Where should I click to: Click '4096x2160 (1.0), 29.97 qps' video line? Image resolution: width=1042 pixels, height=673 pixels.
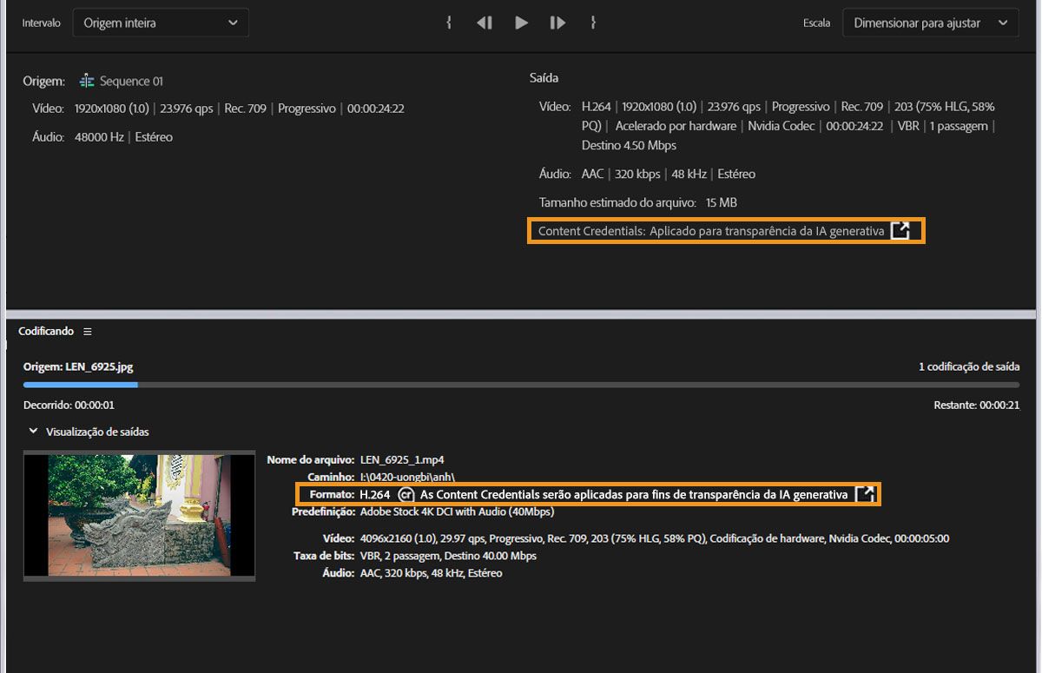[x=655, y=538]
